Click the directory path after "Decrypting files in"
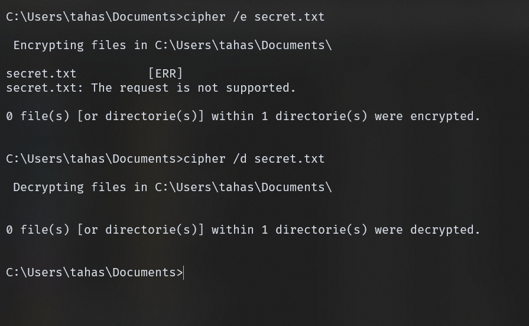This screenshot has width=529, height=326. pyautogui.click(x=244, y=188)
